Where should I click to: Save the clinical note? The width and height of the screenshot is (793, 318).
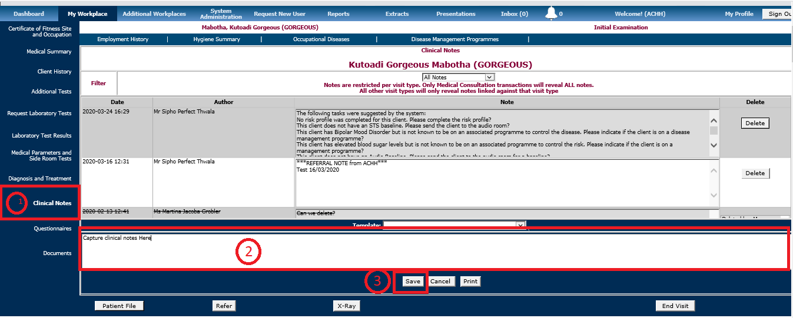(x=413, y=282)
